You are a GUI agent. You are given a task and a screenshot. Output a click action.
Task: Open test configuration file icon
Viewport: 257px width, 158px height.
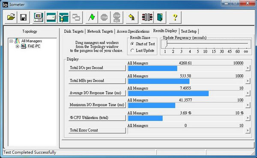click(11, 17)
